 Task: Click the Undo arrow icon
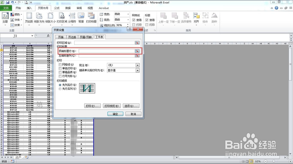(13, 2)
